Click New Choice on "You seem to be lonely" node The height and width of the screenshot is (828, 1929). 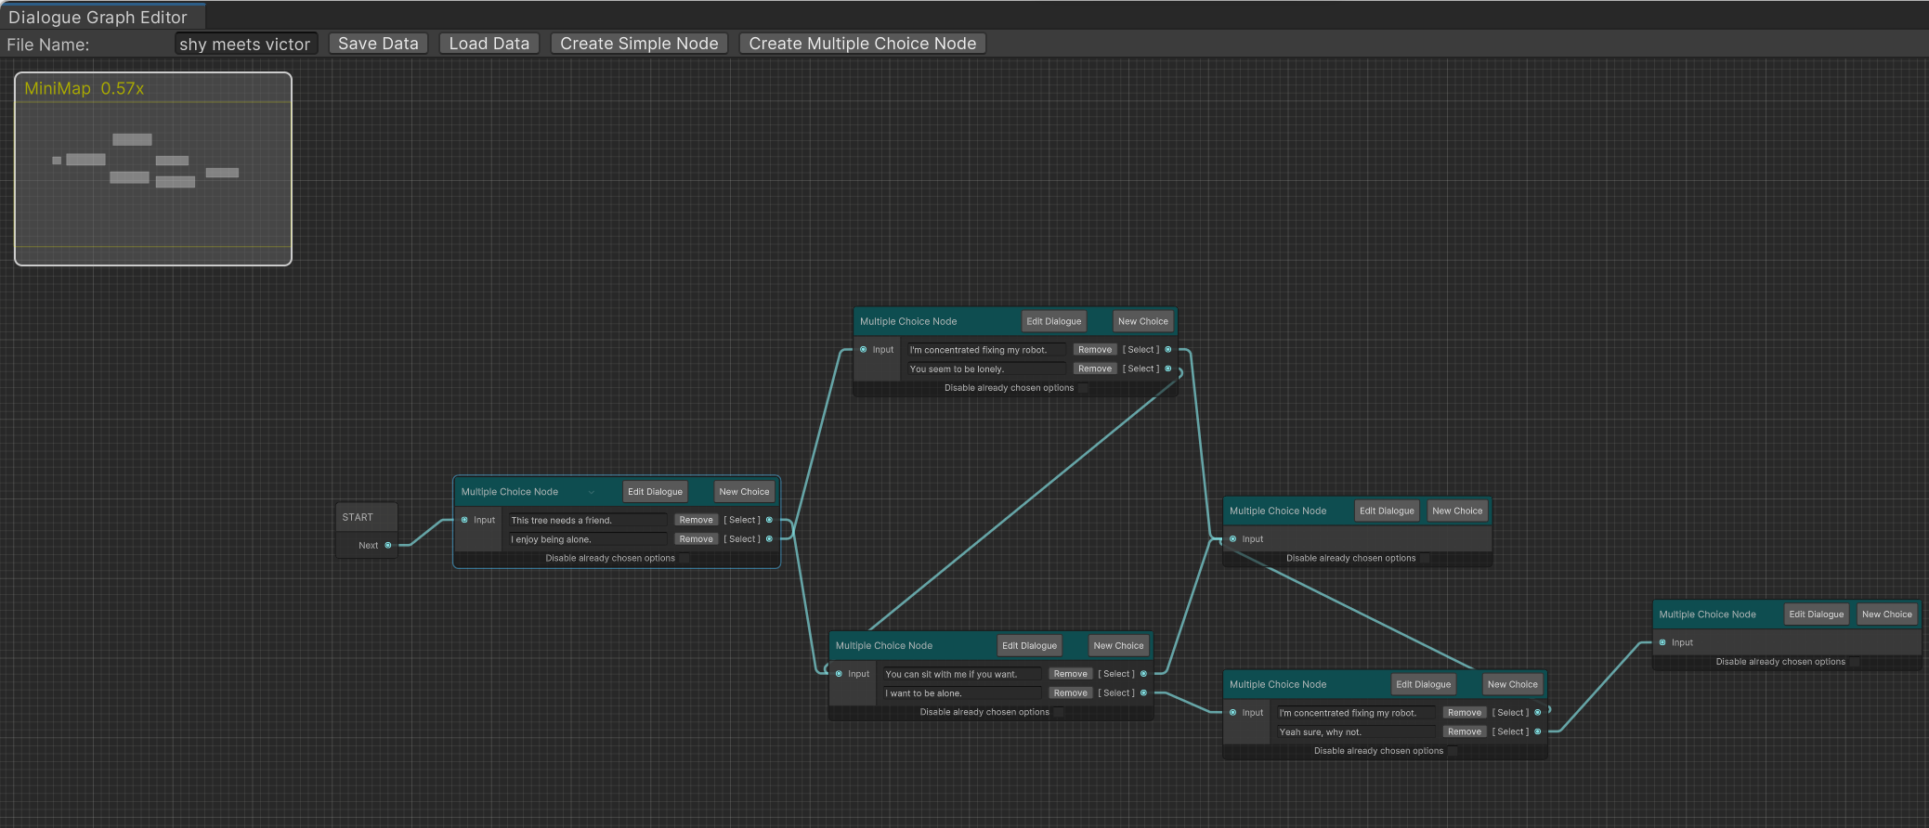[x=1142, y=321]
